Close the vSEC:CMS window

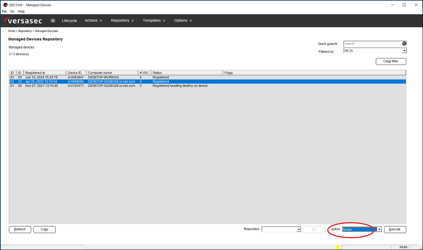pyautogui.click(x=416, y=5)
